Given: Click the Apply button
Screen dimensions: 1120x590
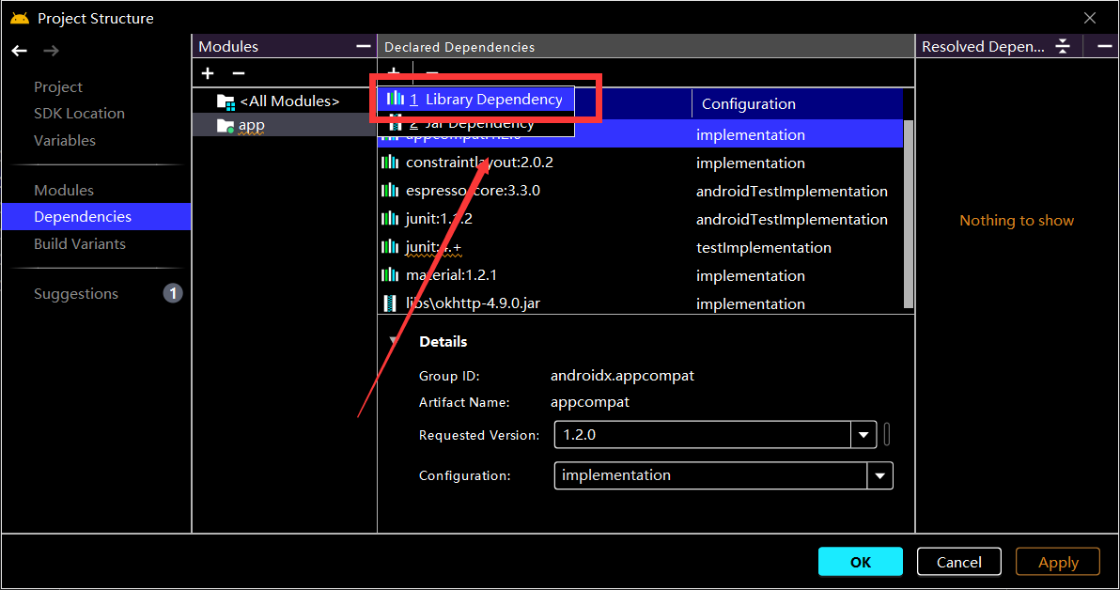Looking at the screenshot, I should pos(1058,562).
